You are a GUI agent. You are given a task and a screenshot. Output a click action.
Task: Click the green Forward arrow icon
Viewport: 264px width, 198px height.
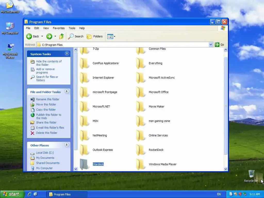[49, 36]
